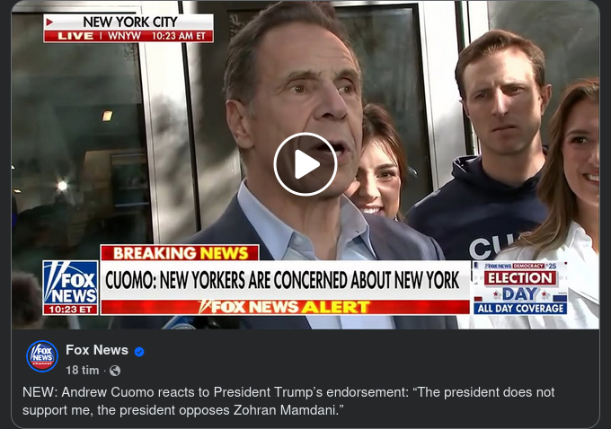Click the Election Day coverage graphic
Viewport: 611px width, 429px height.
[520, 288]
